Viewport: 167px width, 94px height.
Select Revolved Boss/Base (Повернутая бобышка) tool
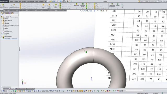pos(14,6)
